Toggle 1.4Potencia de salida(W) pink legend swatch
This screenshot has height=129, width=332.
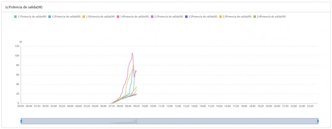pos(118,17)
